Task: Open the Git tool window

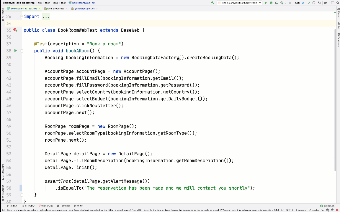Action: (79, 206)
